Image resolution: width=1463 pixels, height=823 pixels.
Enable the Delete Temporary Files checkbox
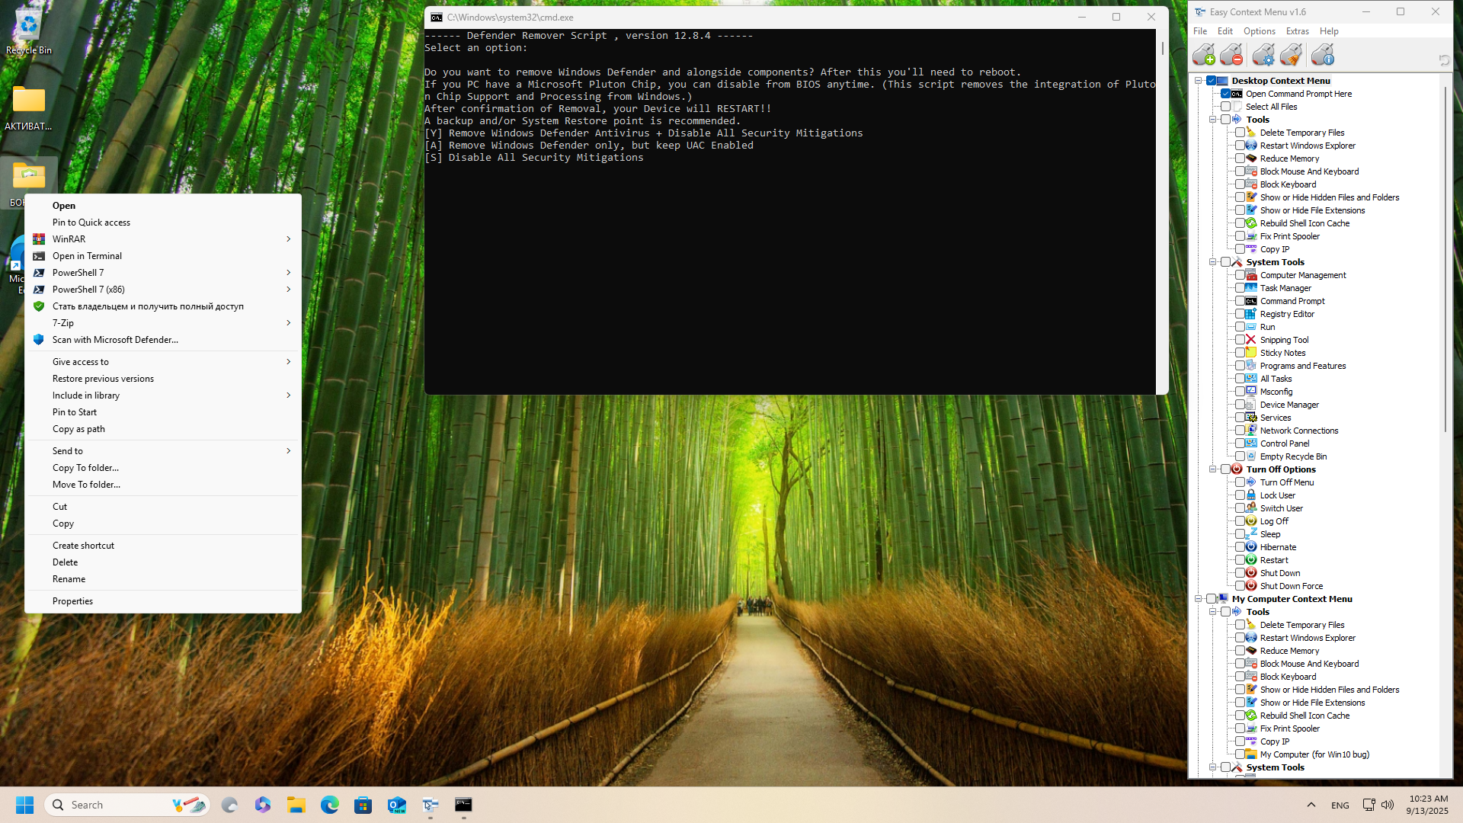(1240, 133)
